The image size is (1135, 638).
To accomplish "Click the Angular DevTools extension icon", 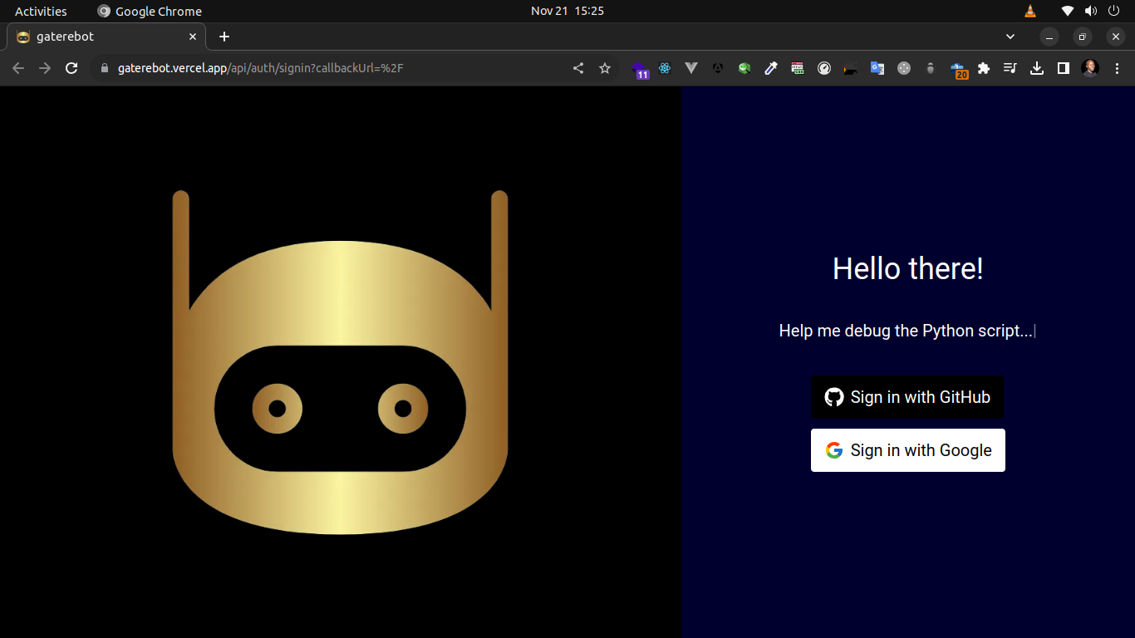I will click(x=718, y=68).
